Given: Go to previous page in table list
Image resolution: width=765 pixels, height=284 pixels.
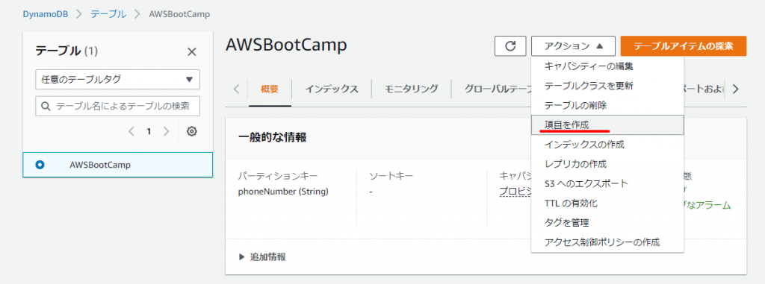Looking at the screenshot, I should (131, 131).
